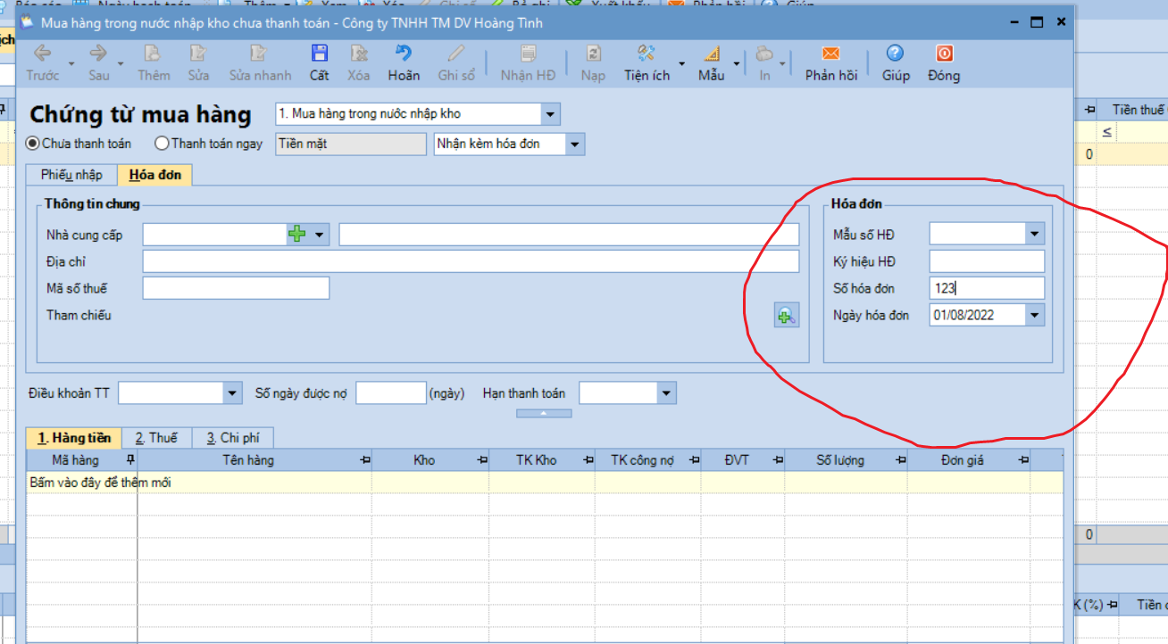Click the Trước (previous) arrow icon

[42, 54]
